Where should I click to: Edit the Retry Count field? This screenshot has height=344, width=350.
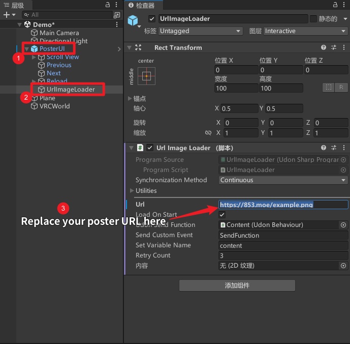283,255
